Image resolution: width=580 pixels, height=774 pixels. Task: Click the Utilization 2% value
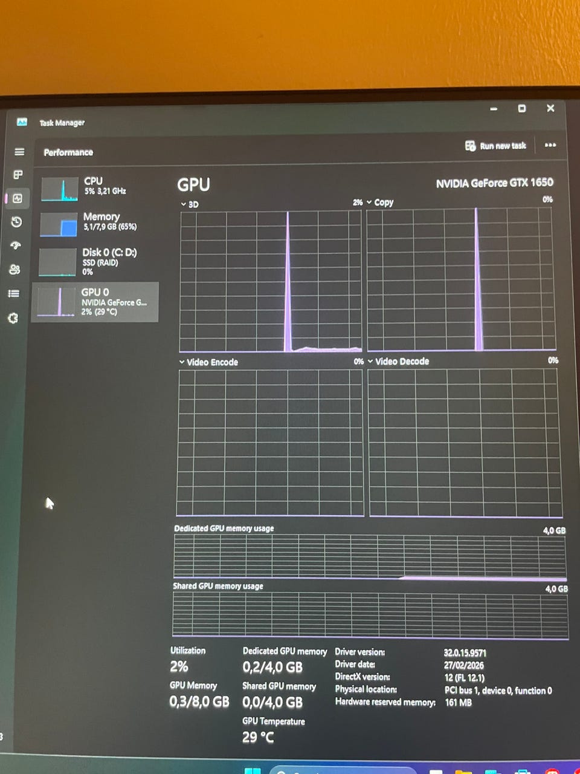point(179,667)
